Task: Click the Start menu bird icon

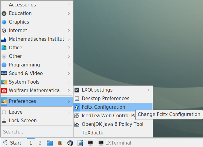Action: pos(6,143)
